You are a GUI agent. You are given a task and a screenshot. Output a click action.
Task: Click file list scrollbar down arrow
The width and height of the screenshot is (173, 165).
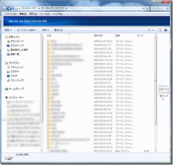pos(156,151)
